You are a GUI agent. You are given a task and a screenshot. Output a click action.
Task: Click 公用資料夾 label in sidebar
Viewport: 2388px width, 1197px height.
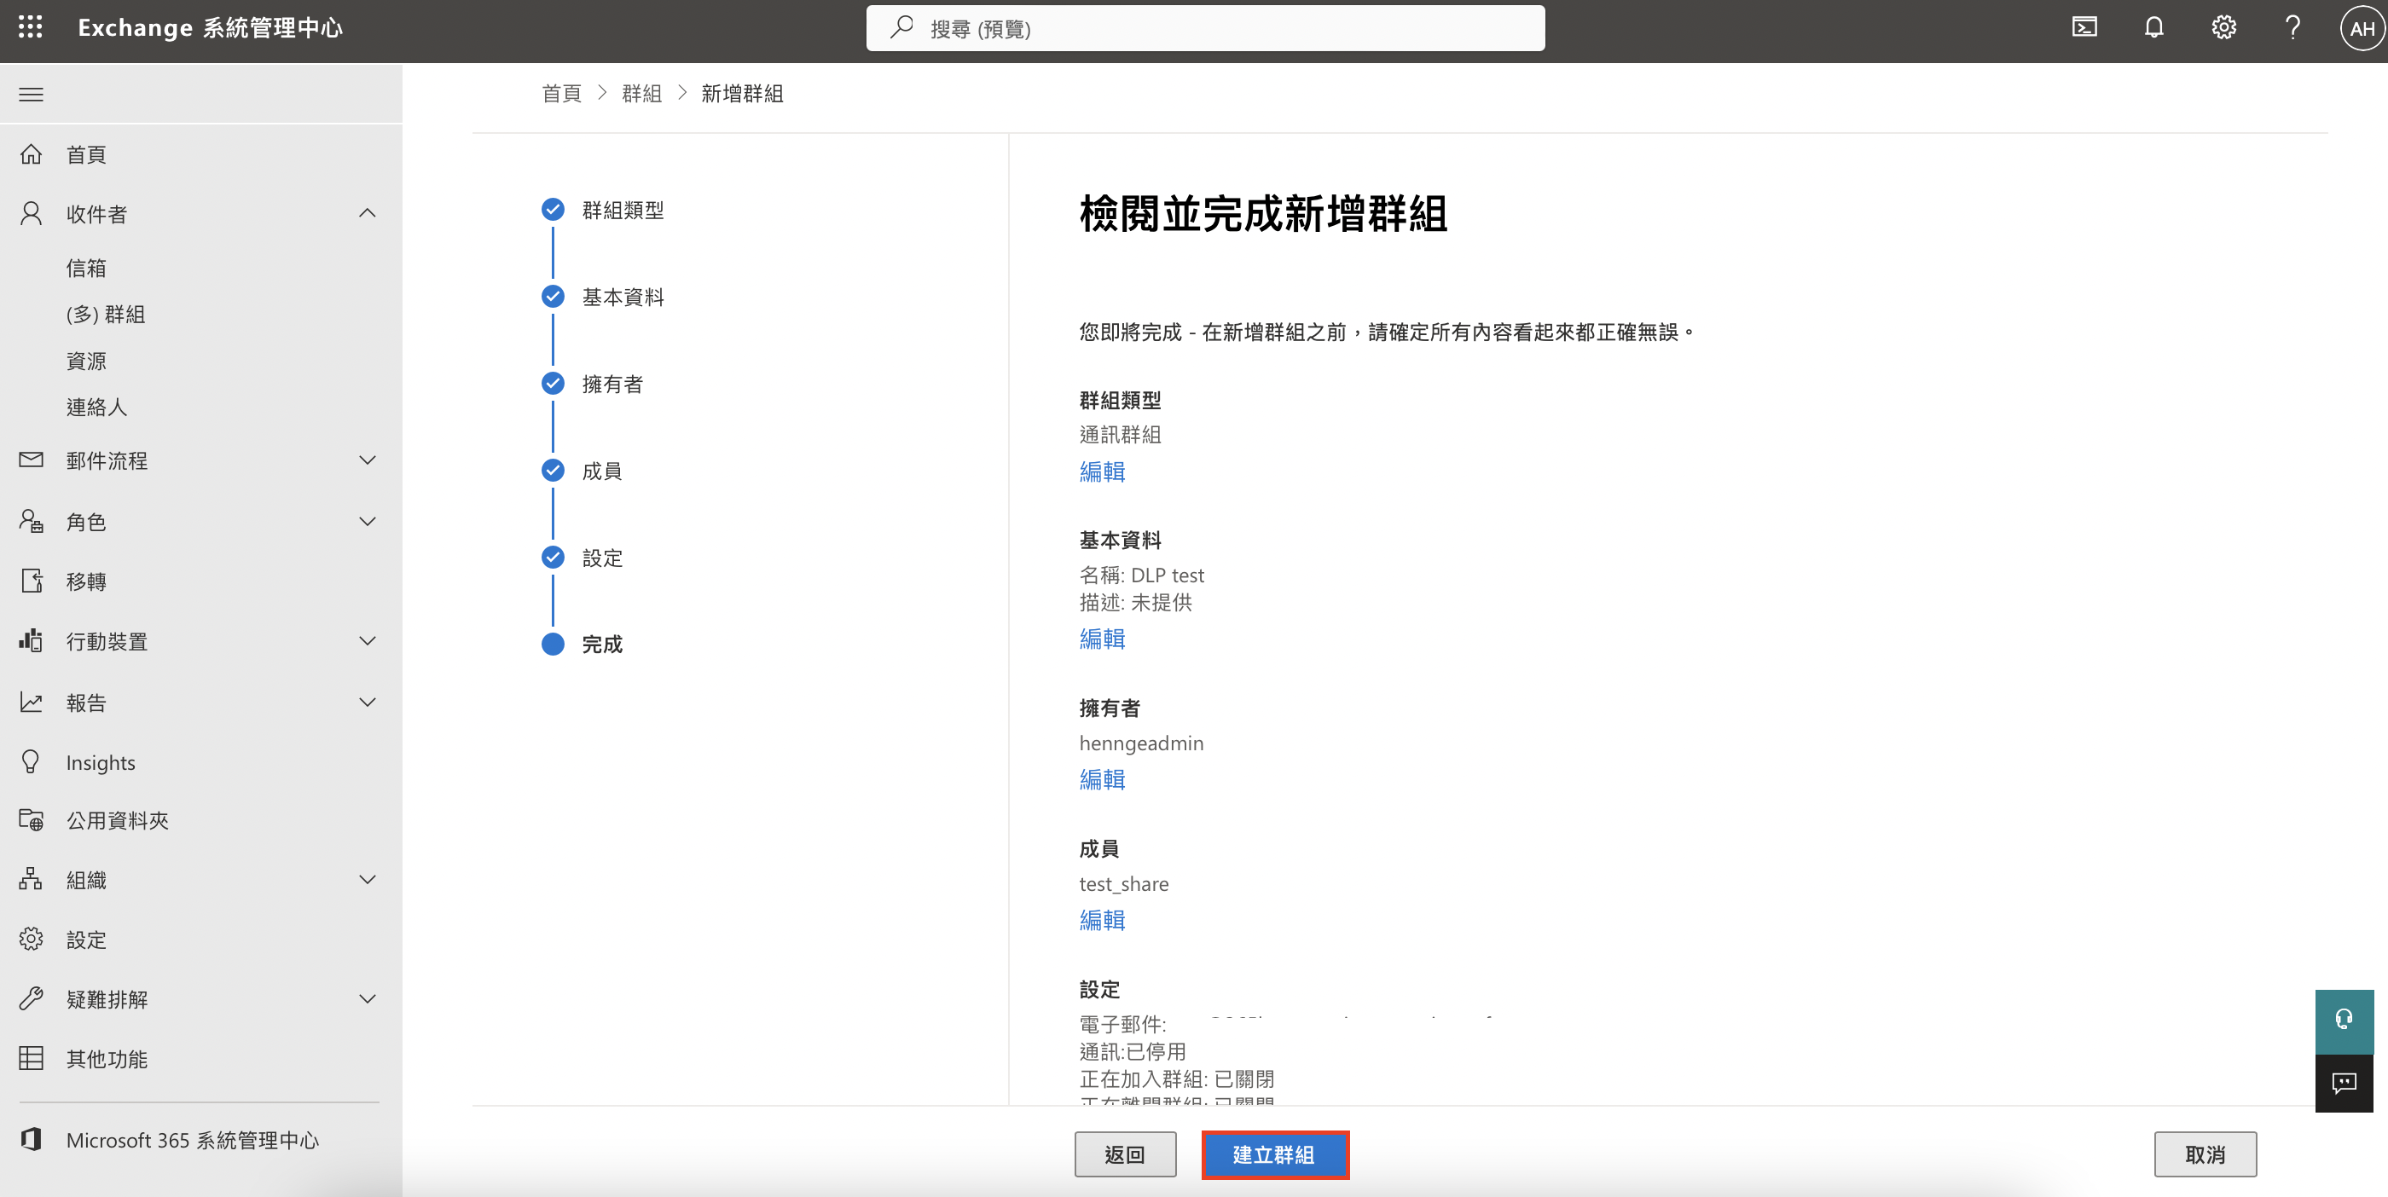[118, 820]
